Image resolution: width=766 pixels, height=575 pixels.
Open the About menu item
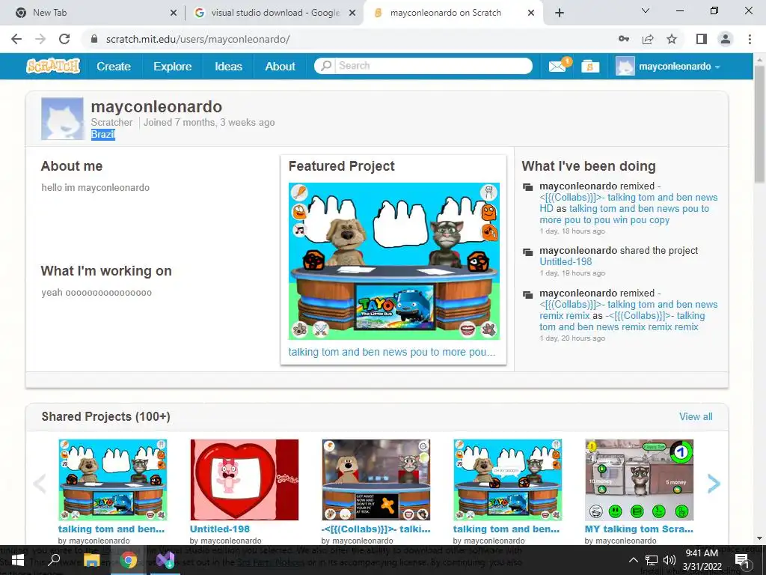tap(280, 67)
